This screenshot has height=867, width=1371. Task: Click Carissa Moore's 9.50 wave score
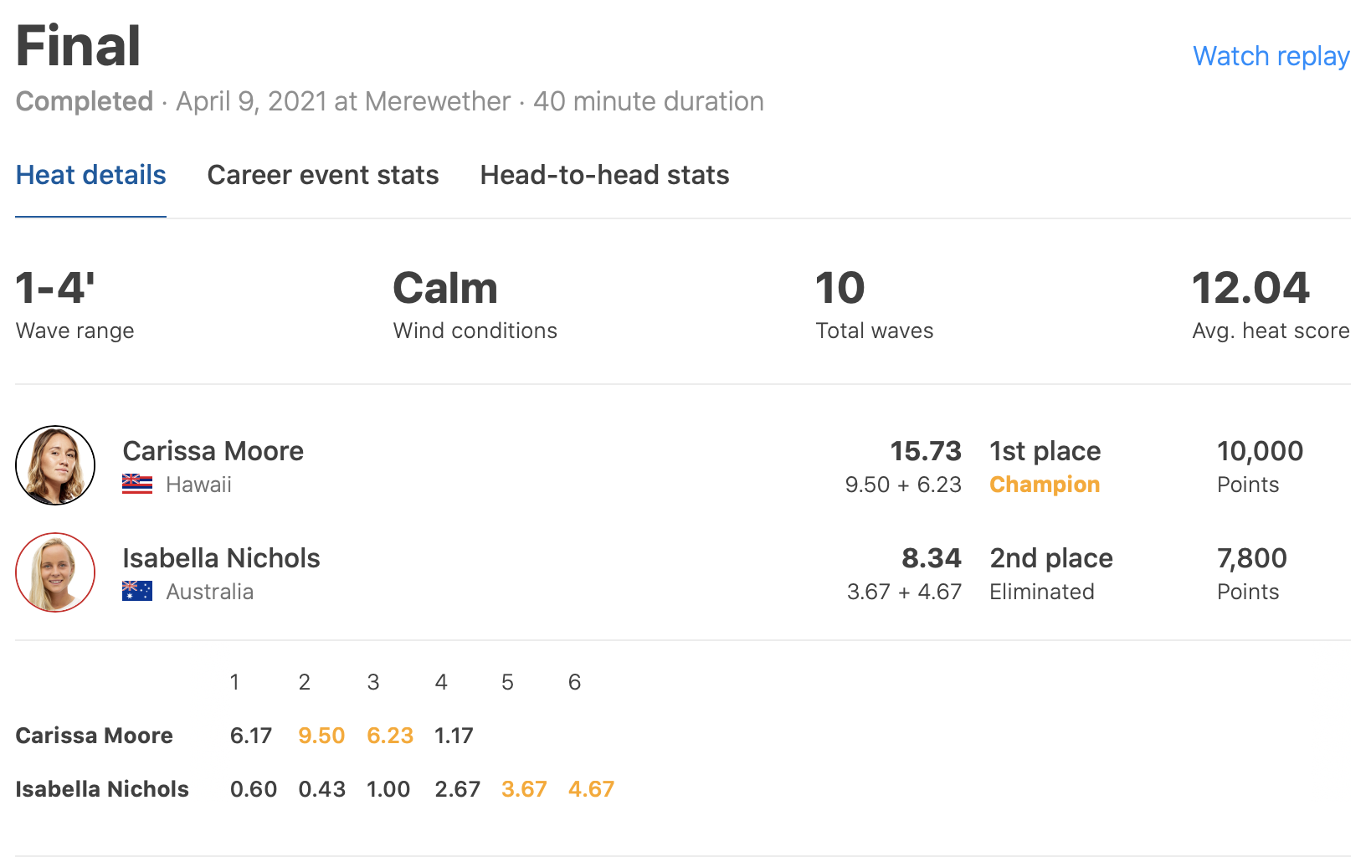click(x=321, y=736)
